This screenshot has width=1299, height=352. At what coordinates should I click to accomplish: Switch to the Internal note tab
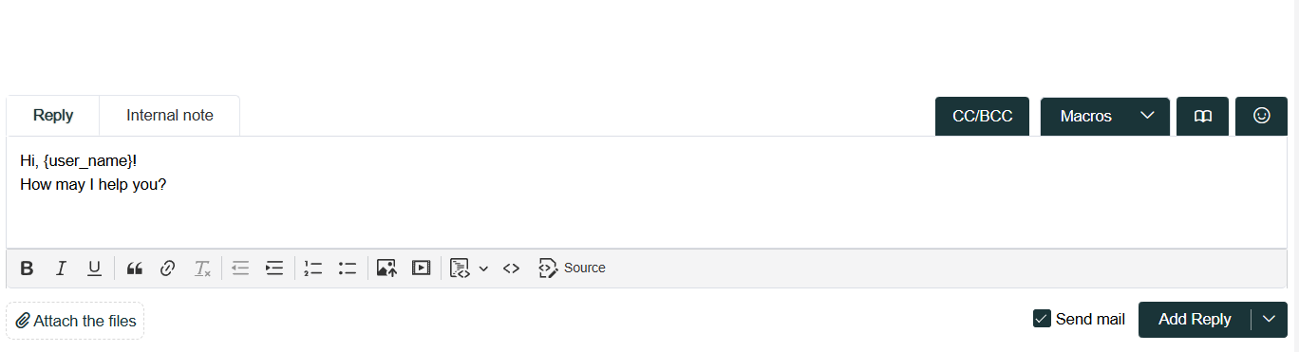coord(170,116)
